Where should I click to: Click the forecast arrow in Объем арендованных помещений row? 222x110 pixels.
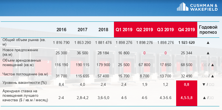click(212, 65)
